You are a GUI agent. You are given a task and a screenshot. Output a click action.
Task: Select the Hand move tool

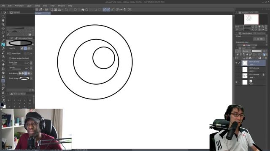(x=3, y=21)
